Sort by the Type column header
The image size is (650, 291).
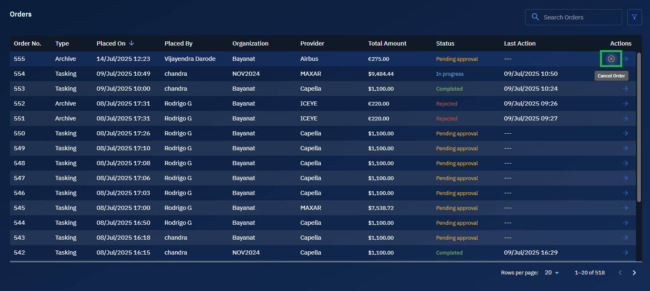(x=62, y=43)
